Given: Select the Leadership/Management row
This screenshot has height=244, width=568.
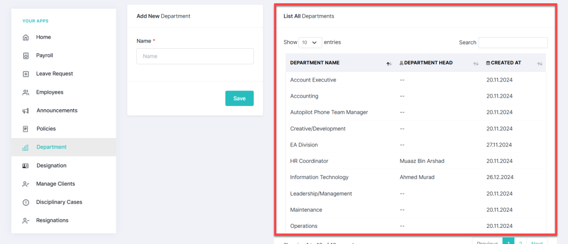Looking at the screenshot, I should tap(415, 194).
